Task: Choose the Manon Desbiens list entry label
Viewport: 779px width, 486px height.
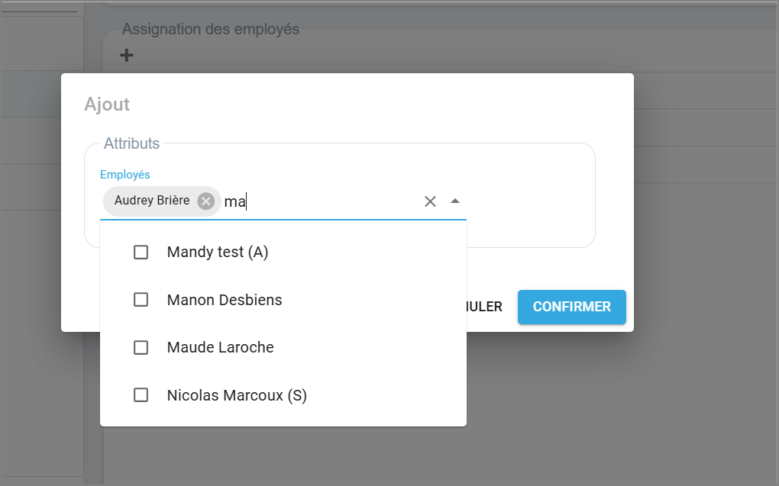Action: click(x=225, y=300)
